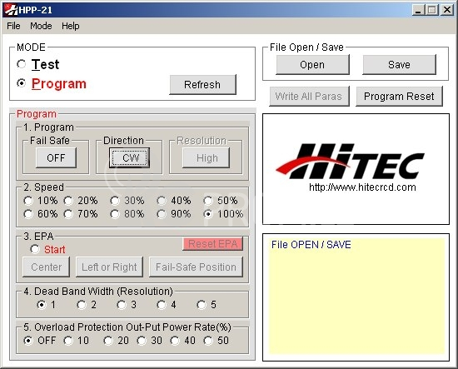Set speed to 90%

[x=162, y=214]
